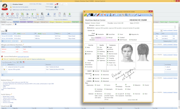The image size is (180, 109).
Task: Click the patient avatar picture
Action: point(5,7)
